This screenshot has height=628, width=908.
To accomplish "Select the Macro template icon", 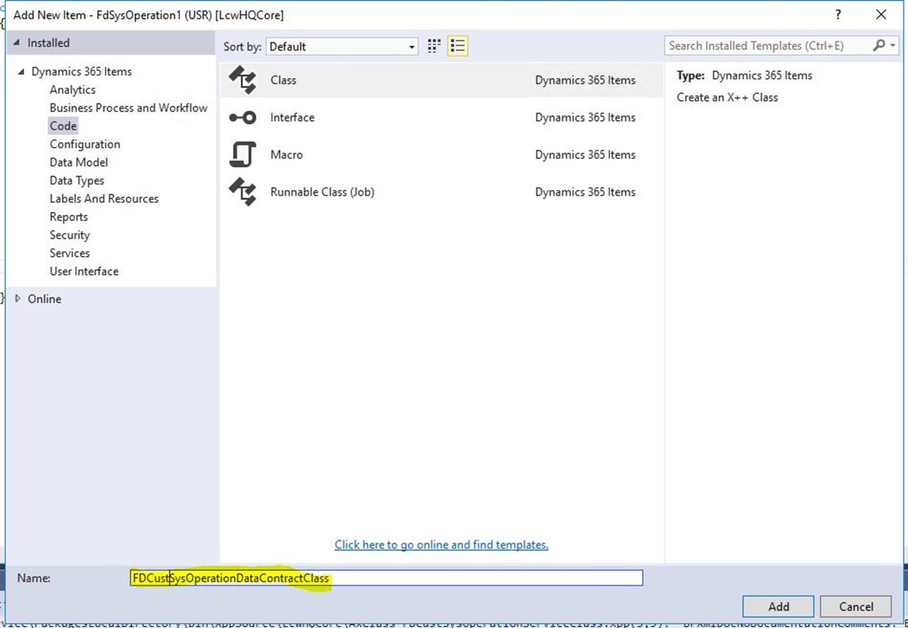I will pyautogui.click(x=242, y=155).
